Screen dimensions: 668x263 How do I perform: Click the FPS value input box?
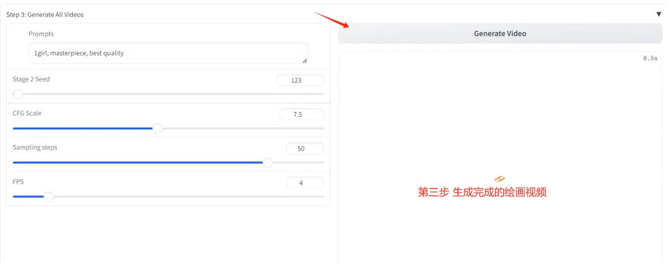click(x=304, y=183)
